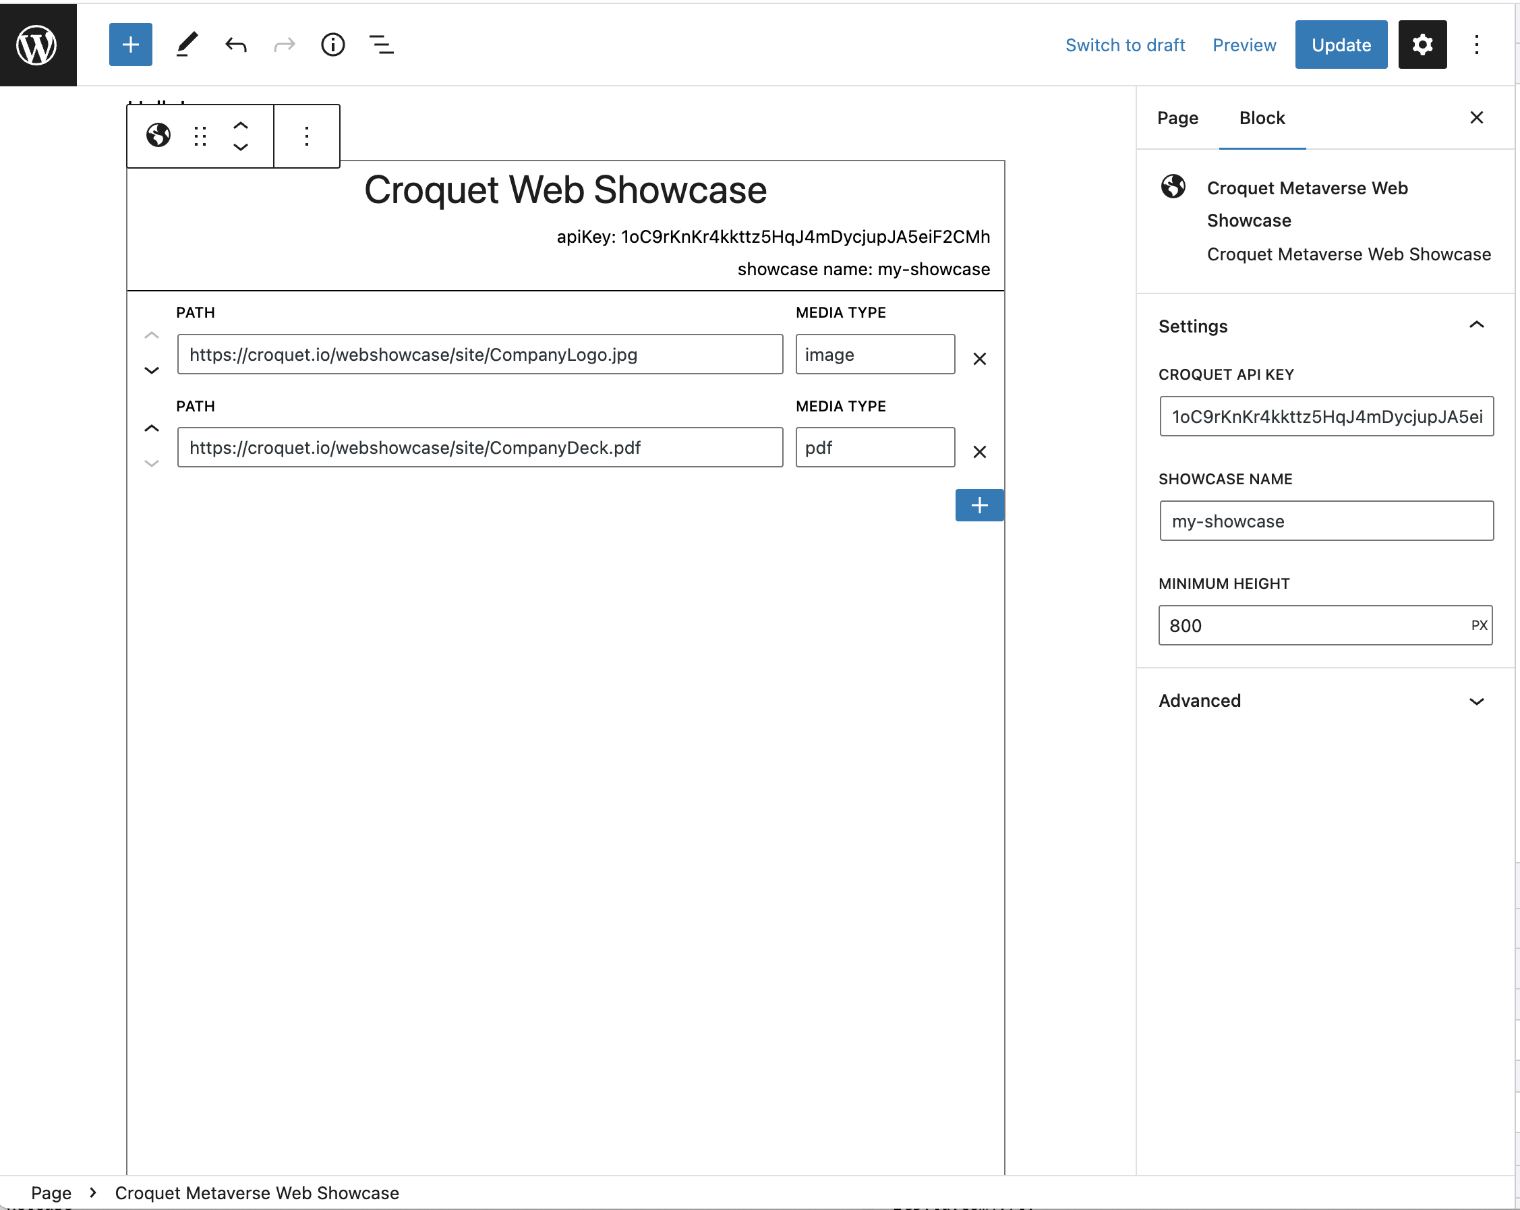The width and height of the screenshot is (1520, 1210).
Task: Open the document Details info icon
Action: pos(332,45)
